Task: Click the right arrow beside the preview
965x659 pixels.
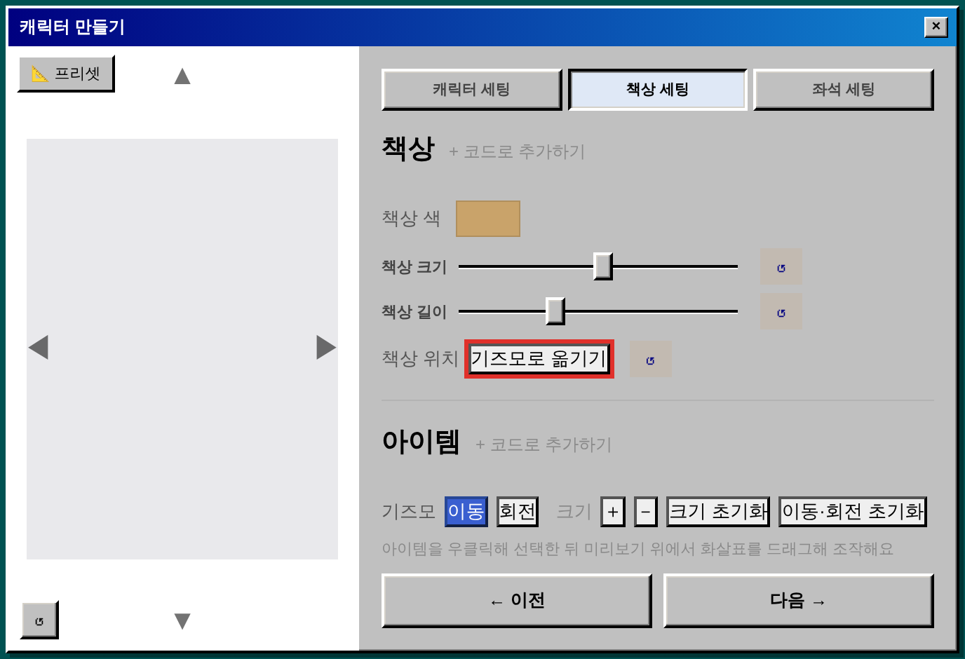Action: (x=326, y=347)
